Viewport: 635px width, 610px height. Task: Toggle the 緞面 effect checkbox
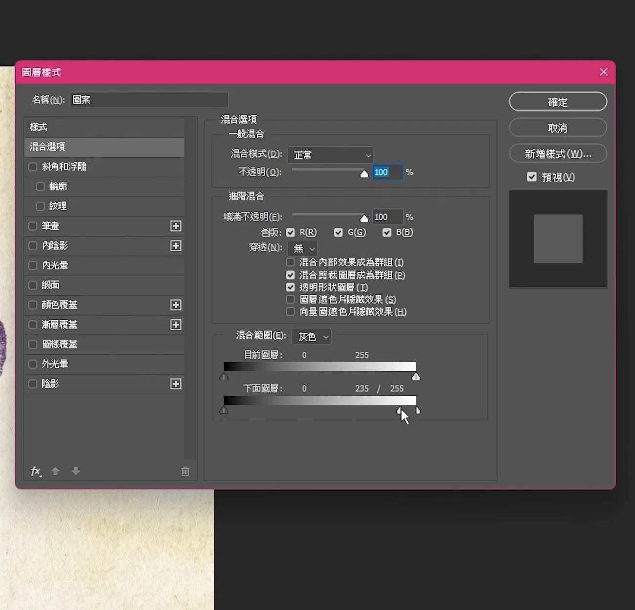[33, 285]
